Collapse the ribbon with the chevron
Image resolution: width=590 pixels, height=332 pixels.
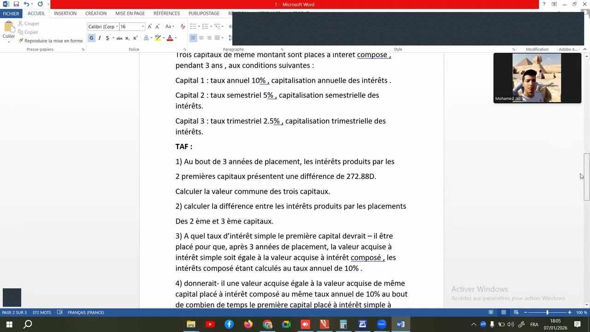584,49
